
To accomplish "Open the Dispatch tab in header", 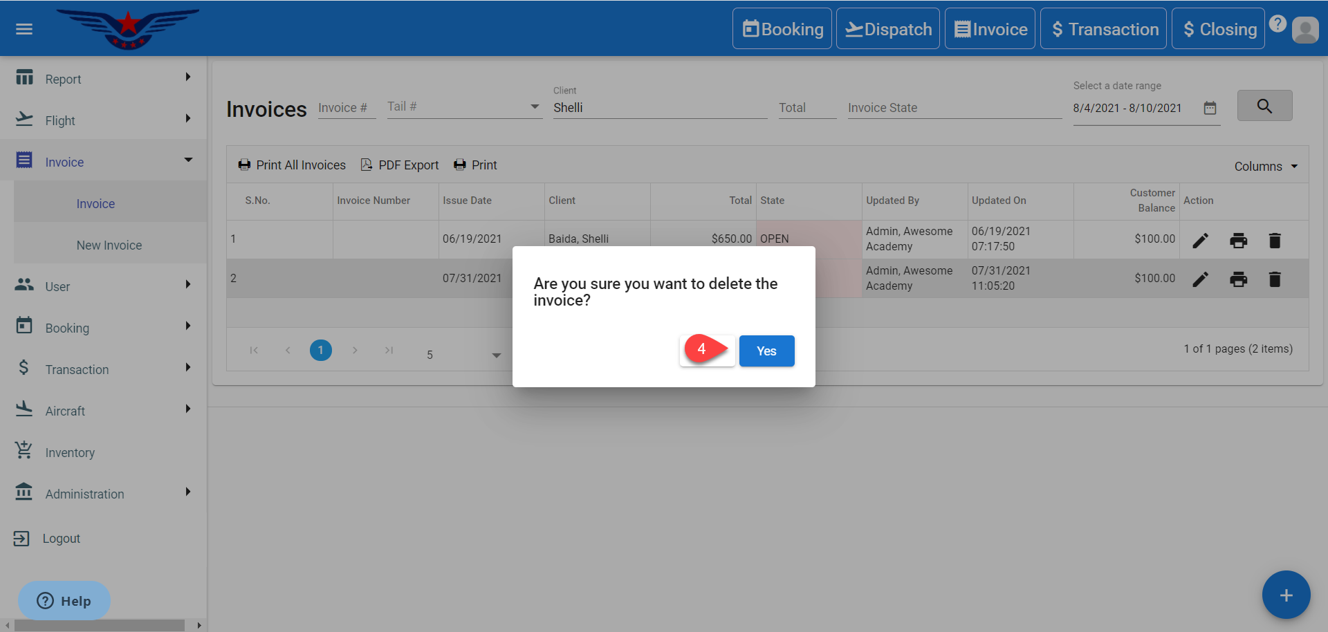I will pyautogui.click(x=888, y=29).
